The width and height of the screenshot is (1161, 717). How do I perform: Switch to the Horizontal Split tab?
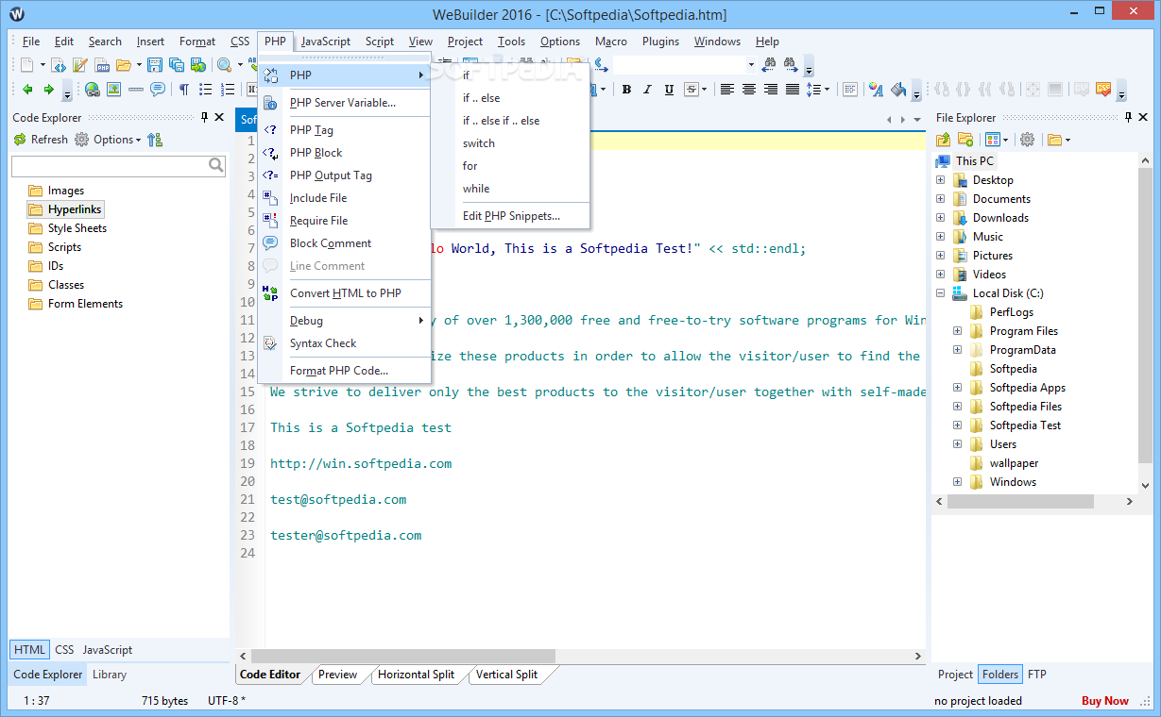pyautogui.click(x=416, y=675)
